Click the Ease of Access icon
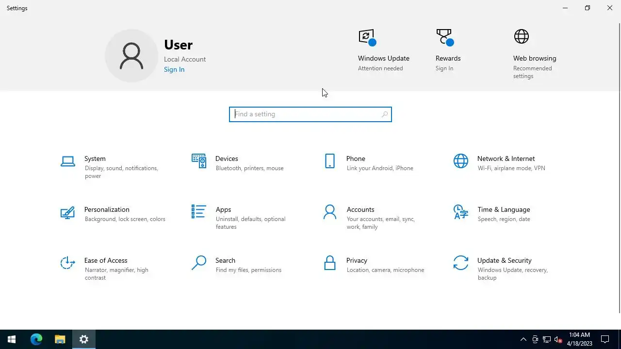This screenshot has width=621, height=349. (68, 263)
